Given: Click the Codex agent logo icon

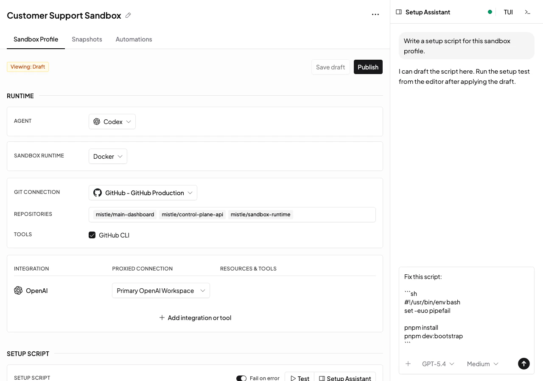Looking at the screenshot, I should pos(97,121).
